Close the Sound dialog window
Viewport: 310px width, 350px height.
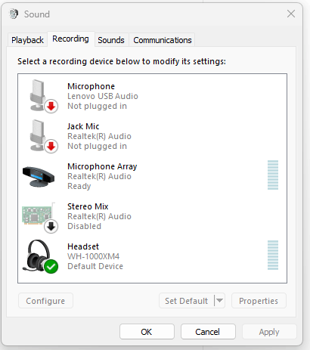click(291, 14)
